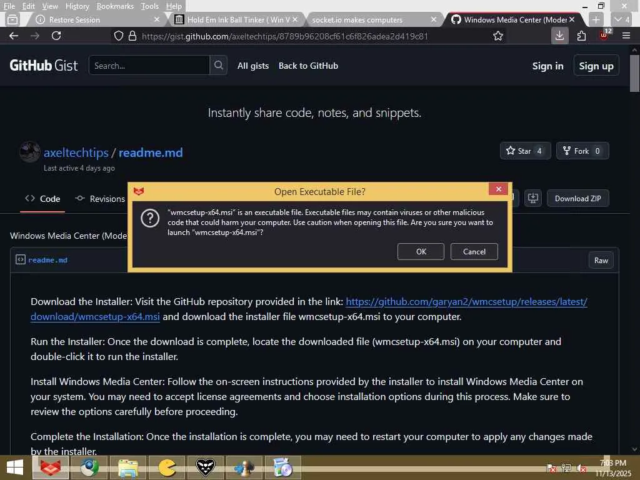Launch the Pac-Man taskbar icon
The width and height of the screenshot is (640, 480).
[x=167, y=467]
